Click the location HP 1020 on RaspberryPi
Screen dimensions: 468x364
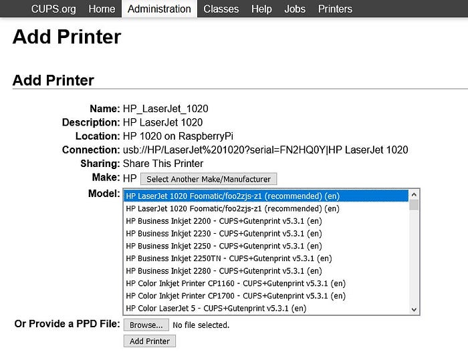178,136
